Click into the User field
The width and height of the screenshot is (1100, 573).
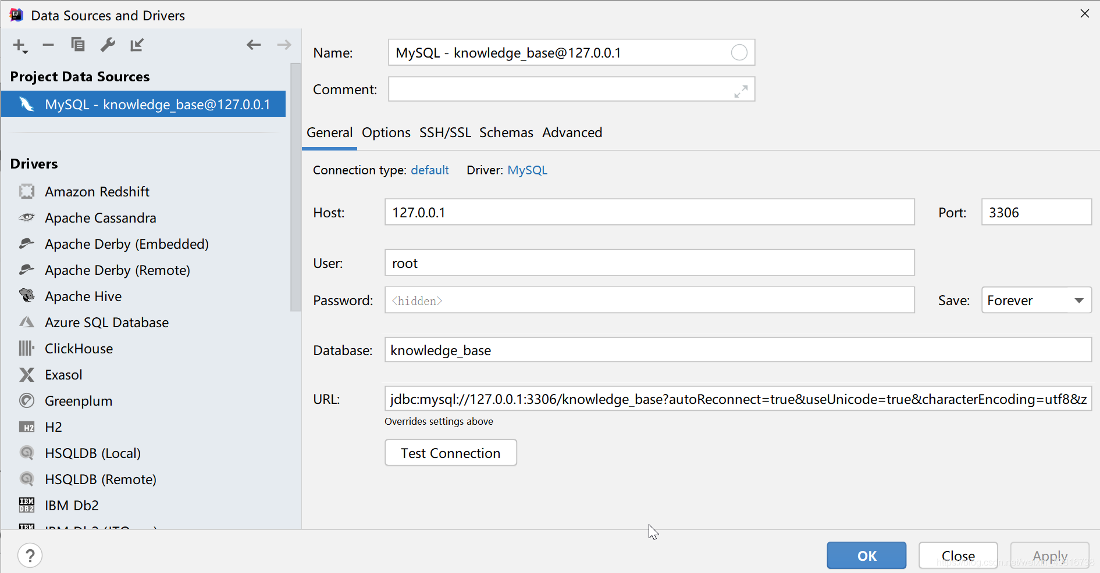(x=649, y=263)
